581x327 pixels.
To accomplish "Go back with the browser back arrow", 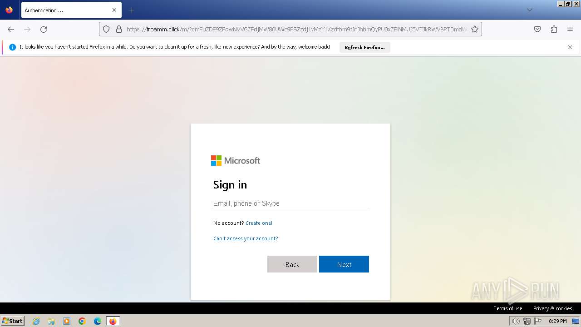I will [x=11, y=29].
